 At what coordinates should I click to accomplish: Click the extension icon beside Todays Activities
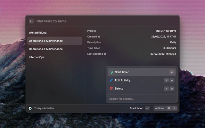pyautogui.click(x=30, y=108)
